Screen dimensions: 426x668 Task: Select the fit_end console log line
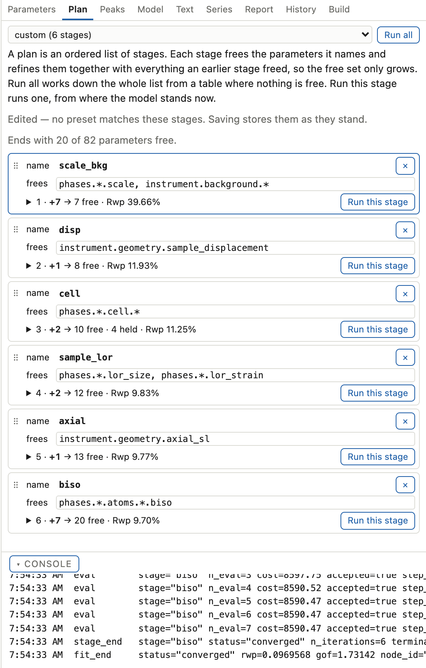point(218,655)
